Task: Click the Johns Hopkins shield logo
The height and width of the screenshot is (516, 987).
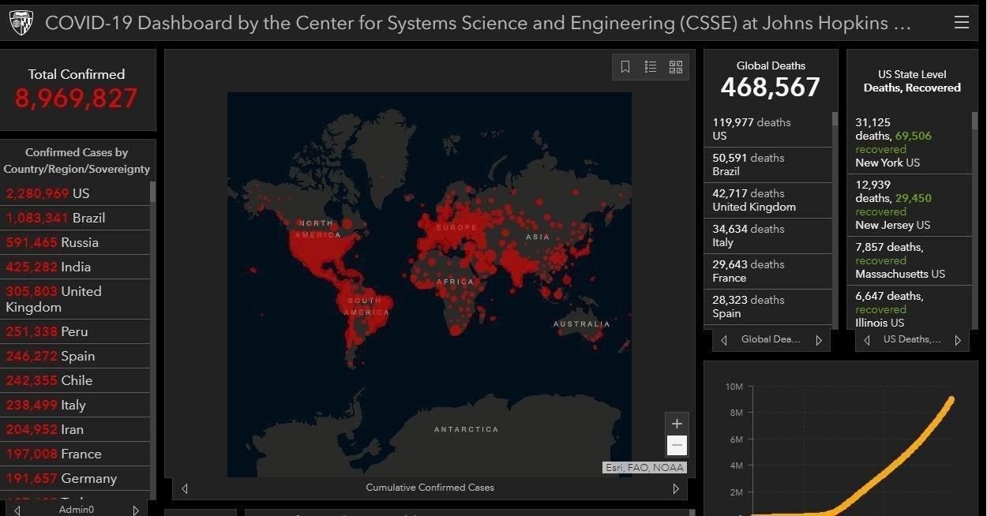Action: [x=21, y=23]
